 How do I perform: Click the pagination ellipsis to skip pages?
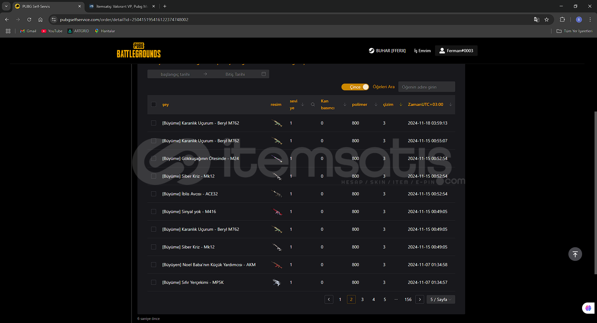pyautogui.click(x=396, y=299)
